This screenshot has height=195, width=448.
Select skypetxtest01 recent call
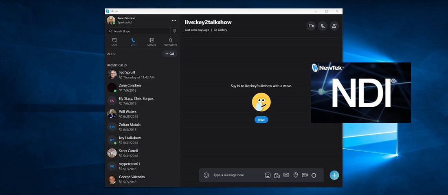pyautogui.click(x=142, y=166)
